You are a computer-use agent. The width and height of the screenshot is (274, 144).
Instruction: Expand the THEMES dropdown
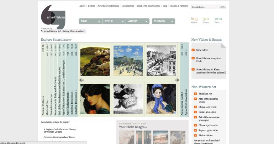point(163,21)
